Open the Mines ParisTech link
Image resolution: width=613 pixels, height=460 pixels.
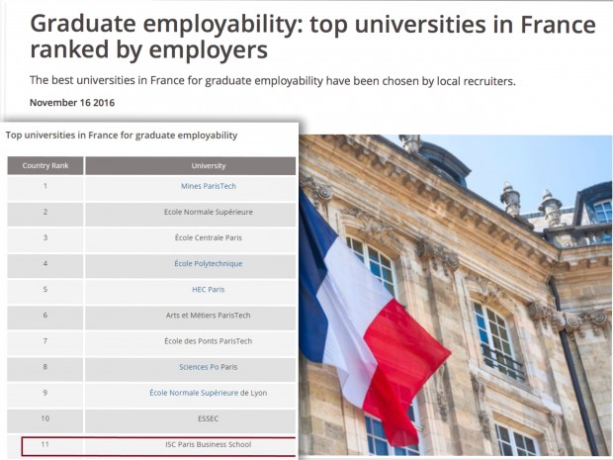click(208, 186)
